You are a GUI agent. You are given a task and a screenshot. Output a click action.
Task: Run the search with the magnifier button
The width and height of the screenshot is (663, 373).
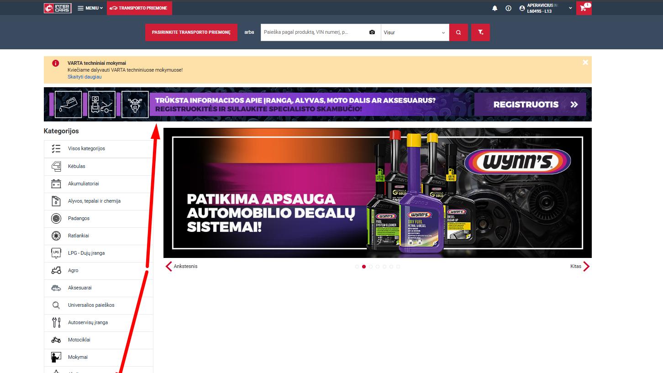pyautogui.click(x=458, y=32)
